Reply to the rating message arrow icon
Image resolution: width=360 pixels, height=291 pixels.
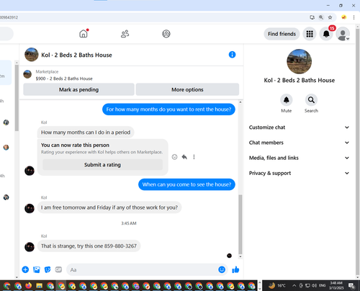click(x=184, y=157)
